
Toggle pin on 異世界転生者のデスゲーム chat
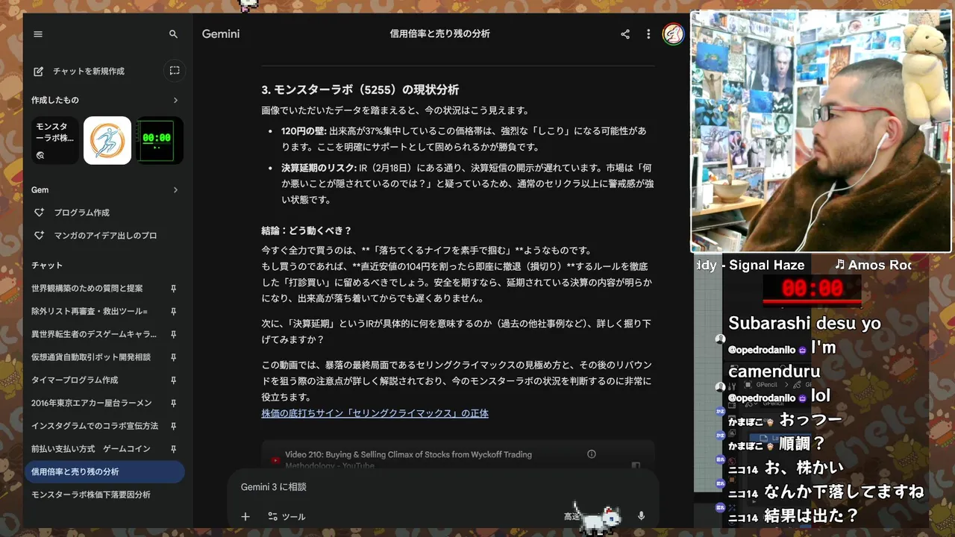click(173, 334)
